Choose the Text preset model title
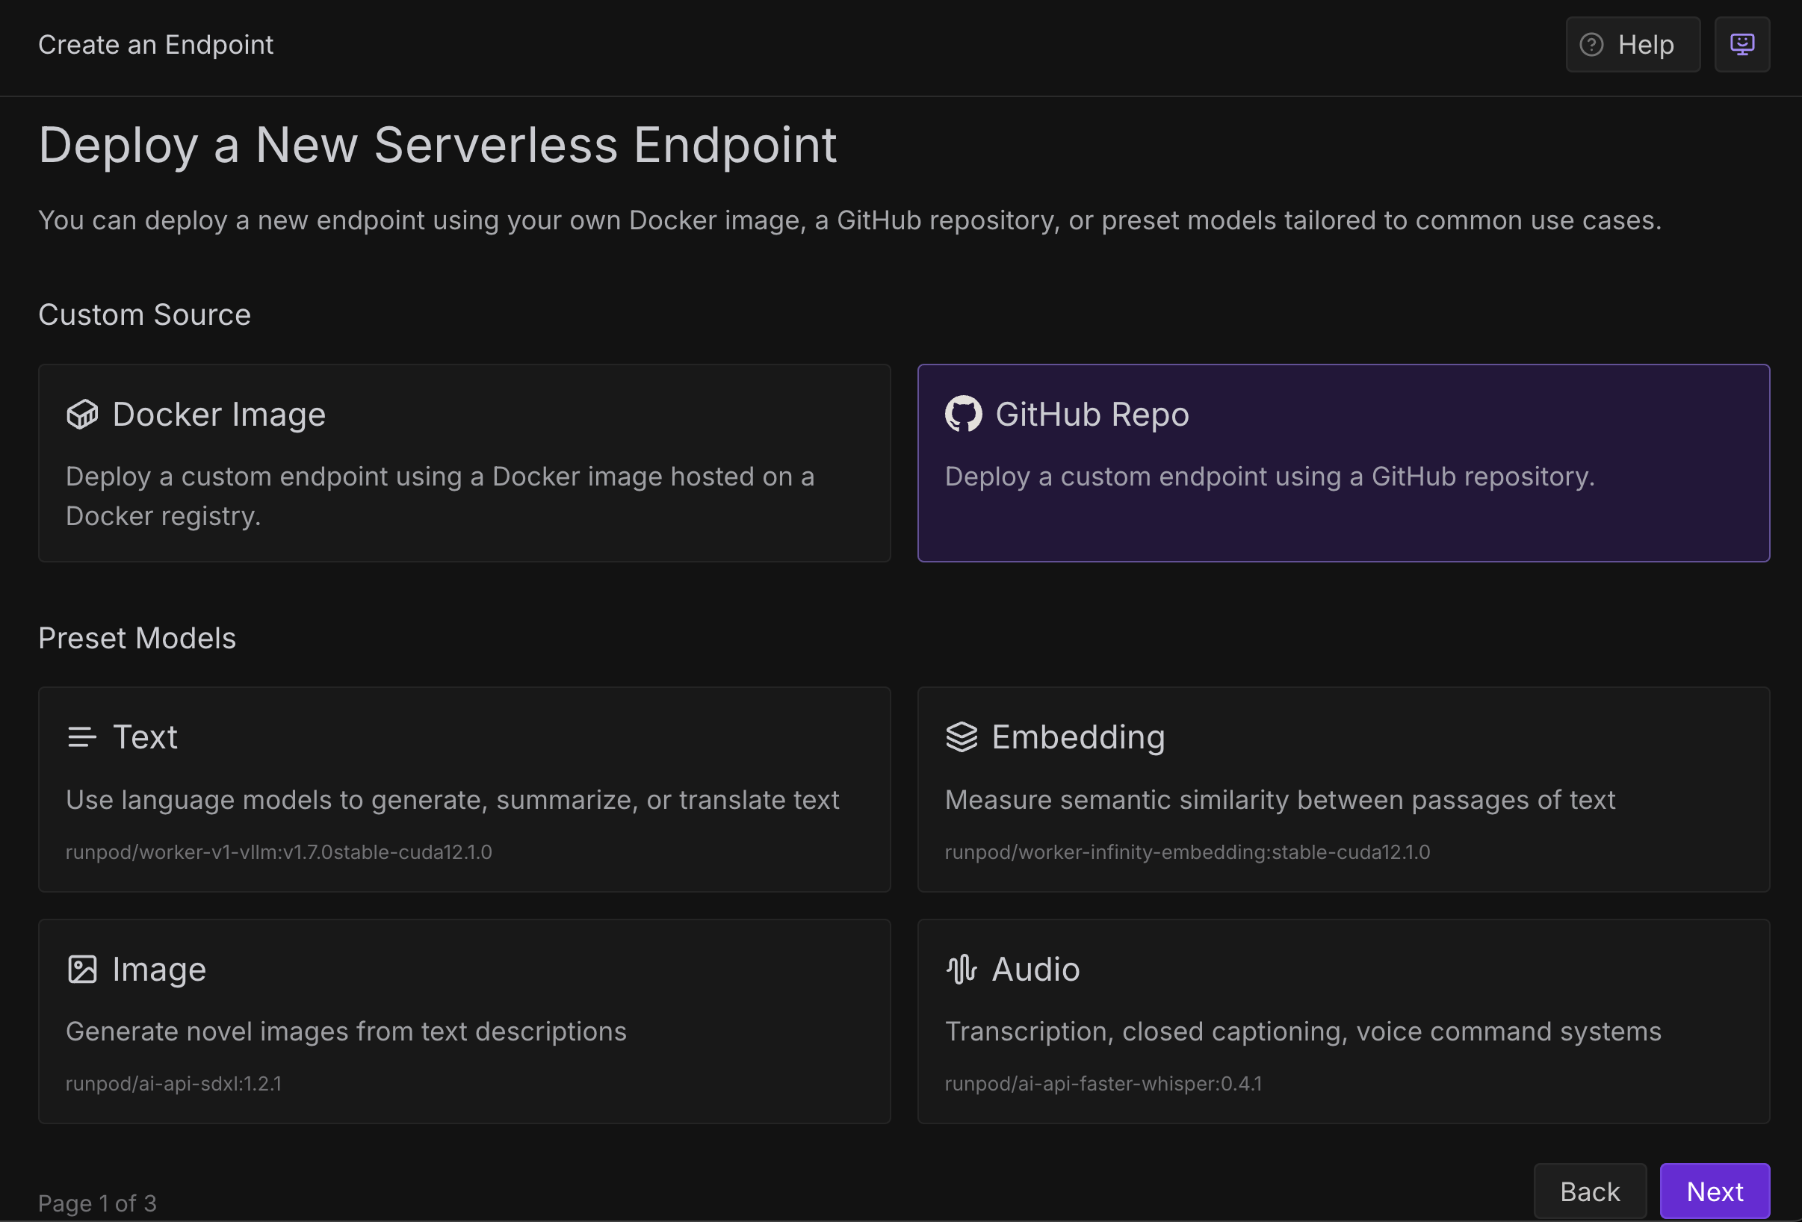1802x1222 pixels. click(145, 737)
